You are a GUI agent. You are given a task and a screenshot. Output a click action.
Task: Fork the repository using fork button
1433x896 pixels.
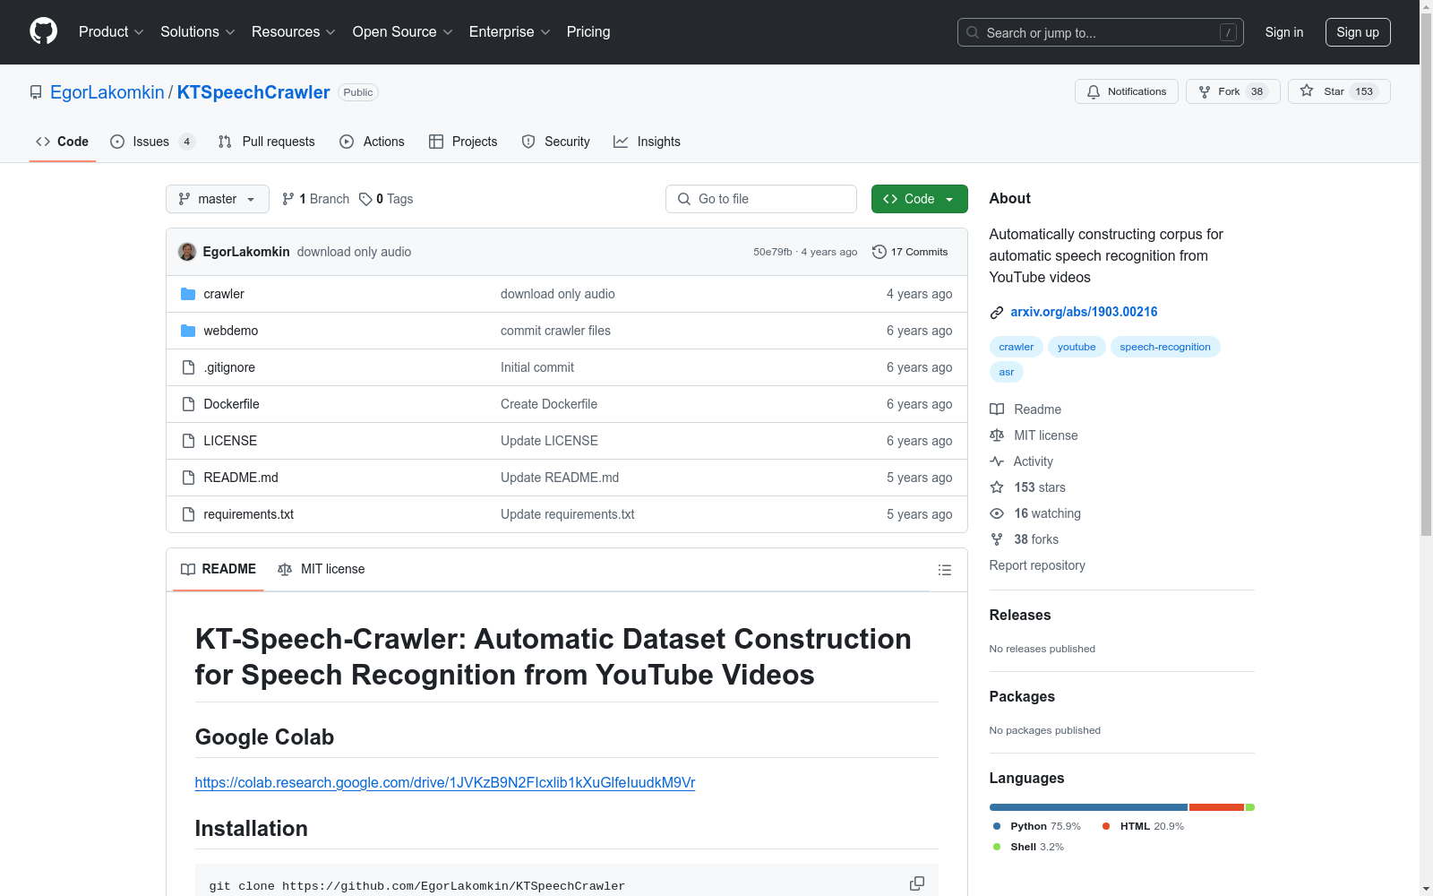1232,91
